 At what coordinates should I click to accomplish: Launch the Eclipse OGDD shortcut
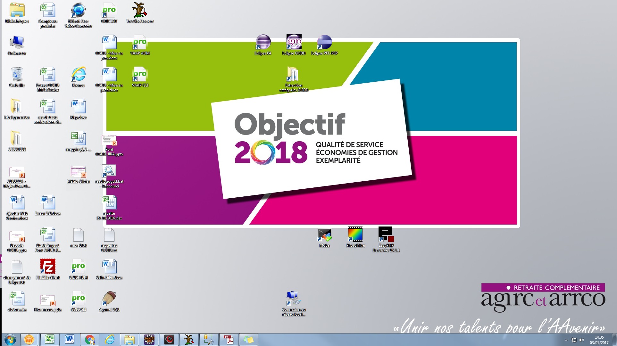[x=294, y=45]
